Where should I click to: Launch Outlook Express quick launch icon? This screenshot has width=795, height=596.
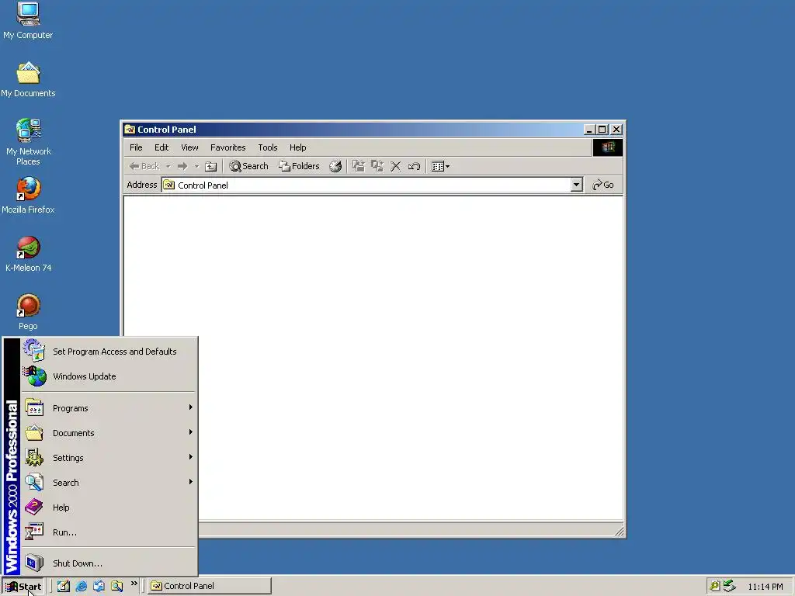99,586
